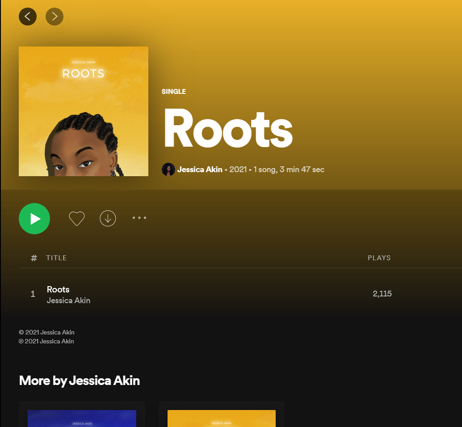462x427 pixels.
Task: Click the # column header
Action: coord(34,258)
